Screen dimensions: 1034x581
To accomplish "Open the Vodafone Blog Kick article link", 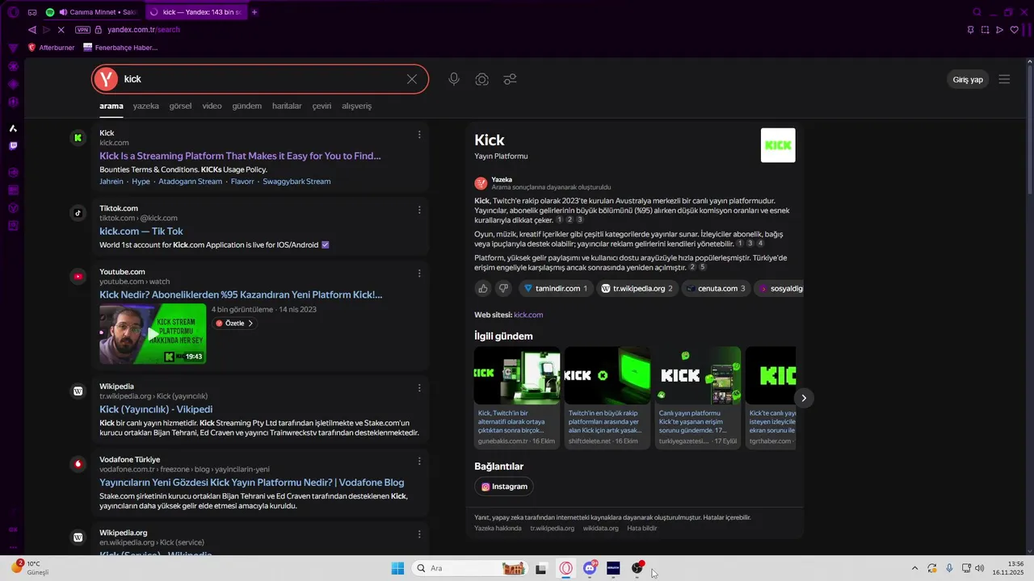I will (x=252, y=483).
